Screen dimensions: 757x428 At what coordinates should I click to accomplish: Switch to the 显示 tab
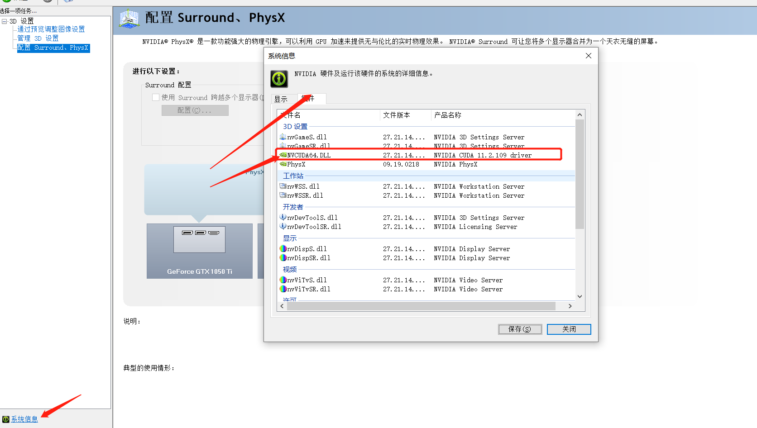pos(281,99)
